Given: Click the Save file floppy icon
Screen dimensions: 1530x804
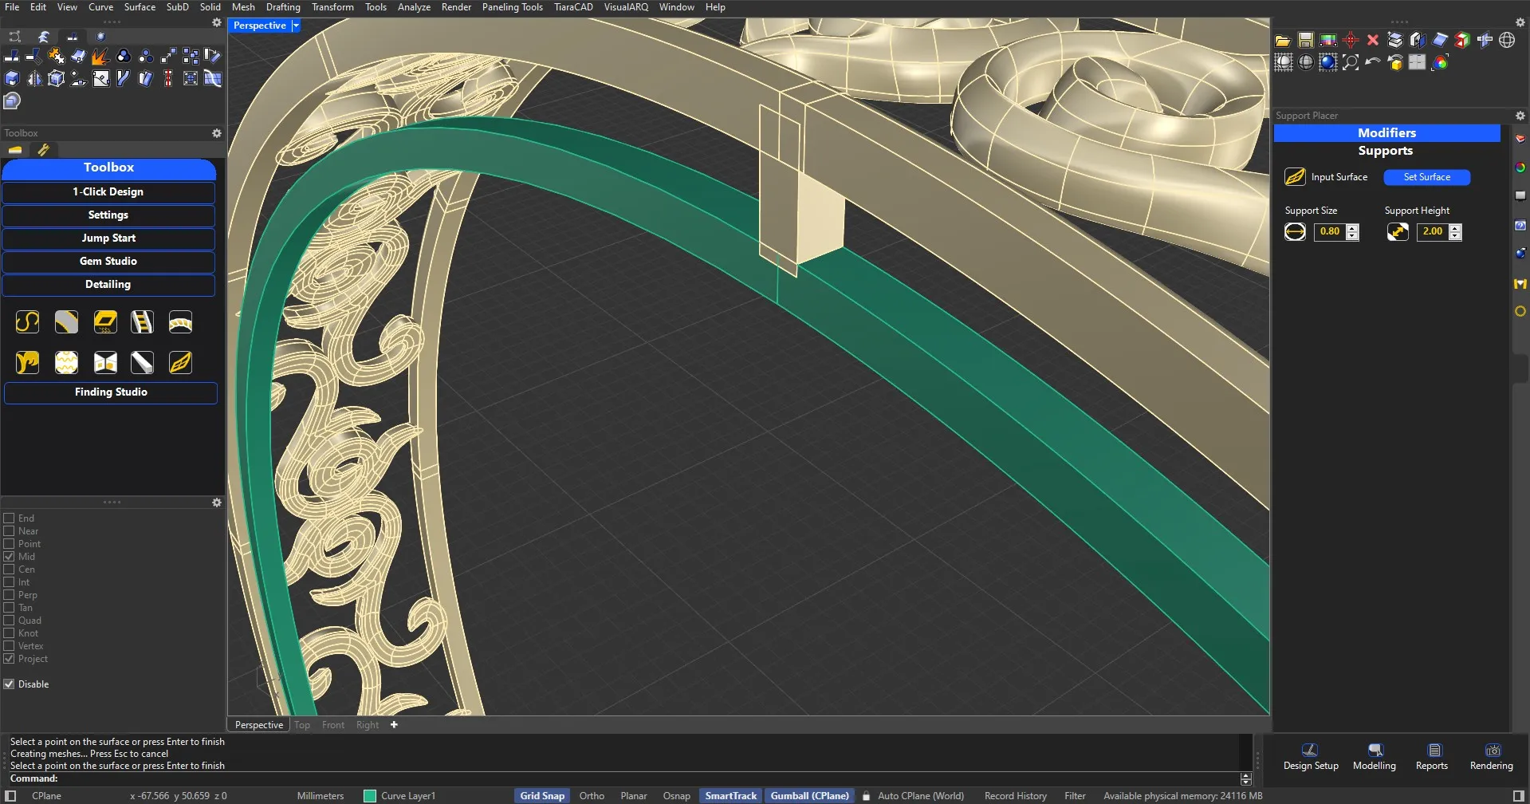Looking at the screenshot, I should (x=1305, y=40).
